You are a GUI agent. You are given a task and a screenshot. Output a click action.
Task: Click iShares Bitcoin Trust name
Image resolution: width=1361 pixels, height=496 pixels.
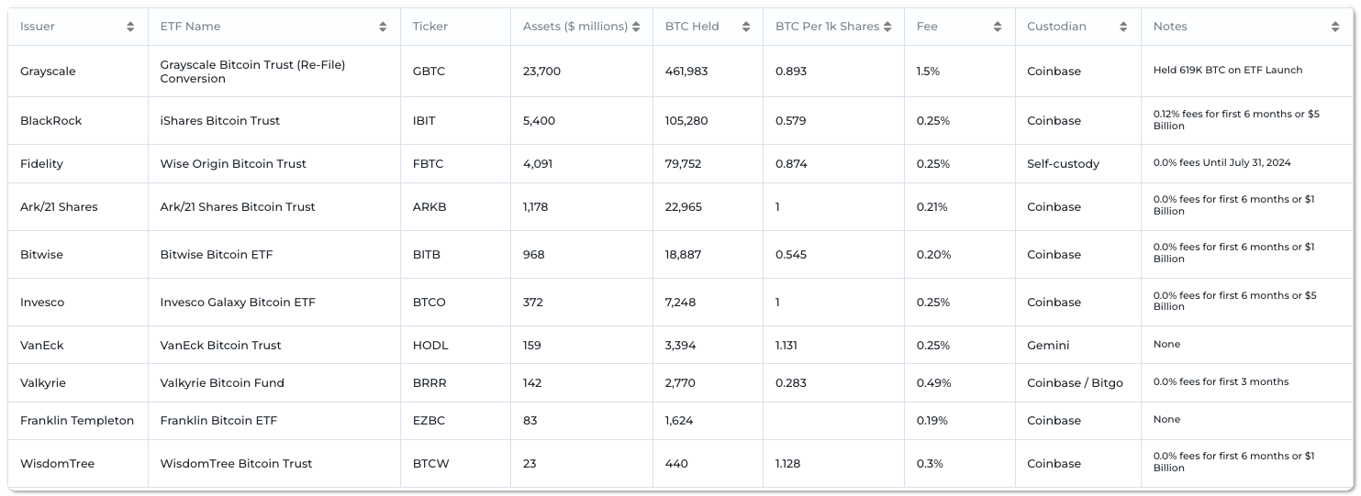(x=219, y=121)
